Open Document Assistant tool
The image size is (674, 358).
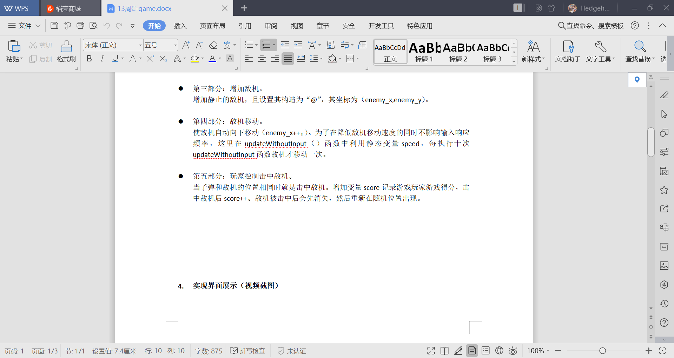pyautogui.click(x=568, y=51)
